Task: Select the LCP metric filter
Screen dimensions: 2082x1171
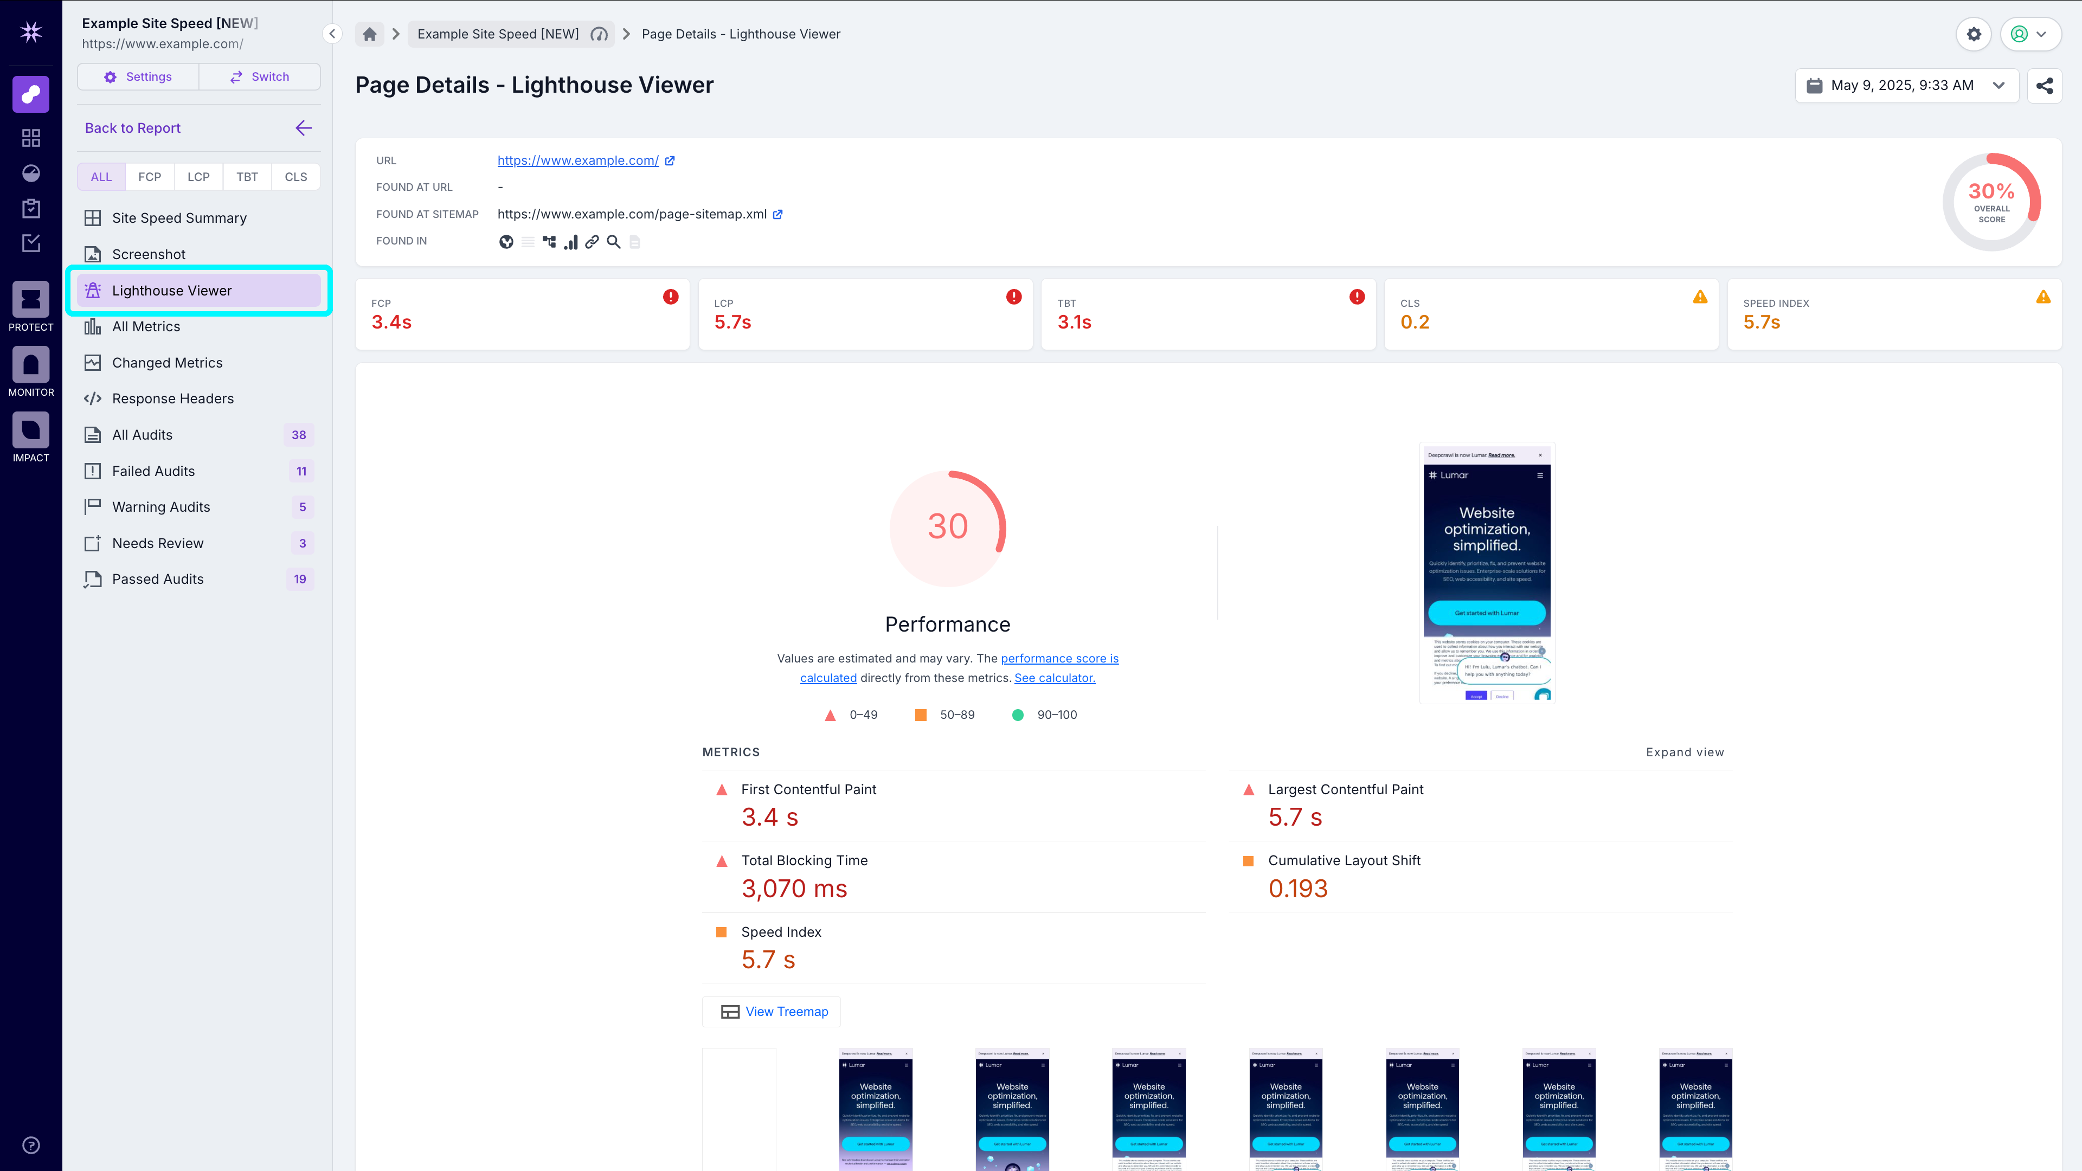Action: (198, 177)
